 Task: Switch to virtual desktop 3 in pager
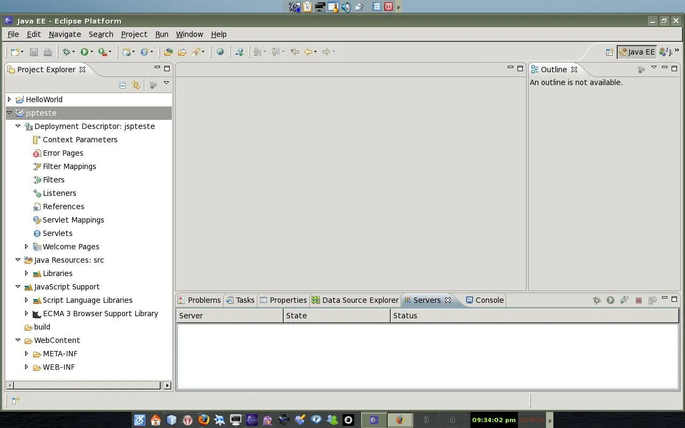(x=426, y=420)
